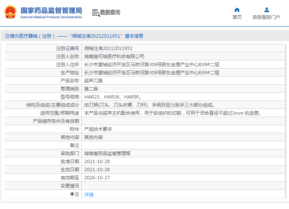This screenshot has height=209, width=289.
Task: Click the 生产地址 address value
Action: click(x=152, y=73)
